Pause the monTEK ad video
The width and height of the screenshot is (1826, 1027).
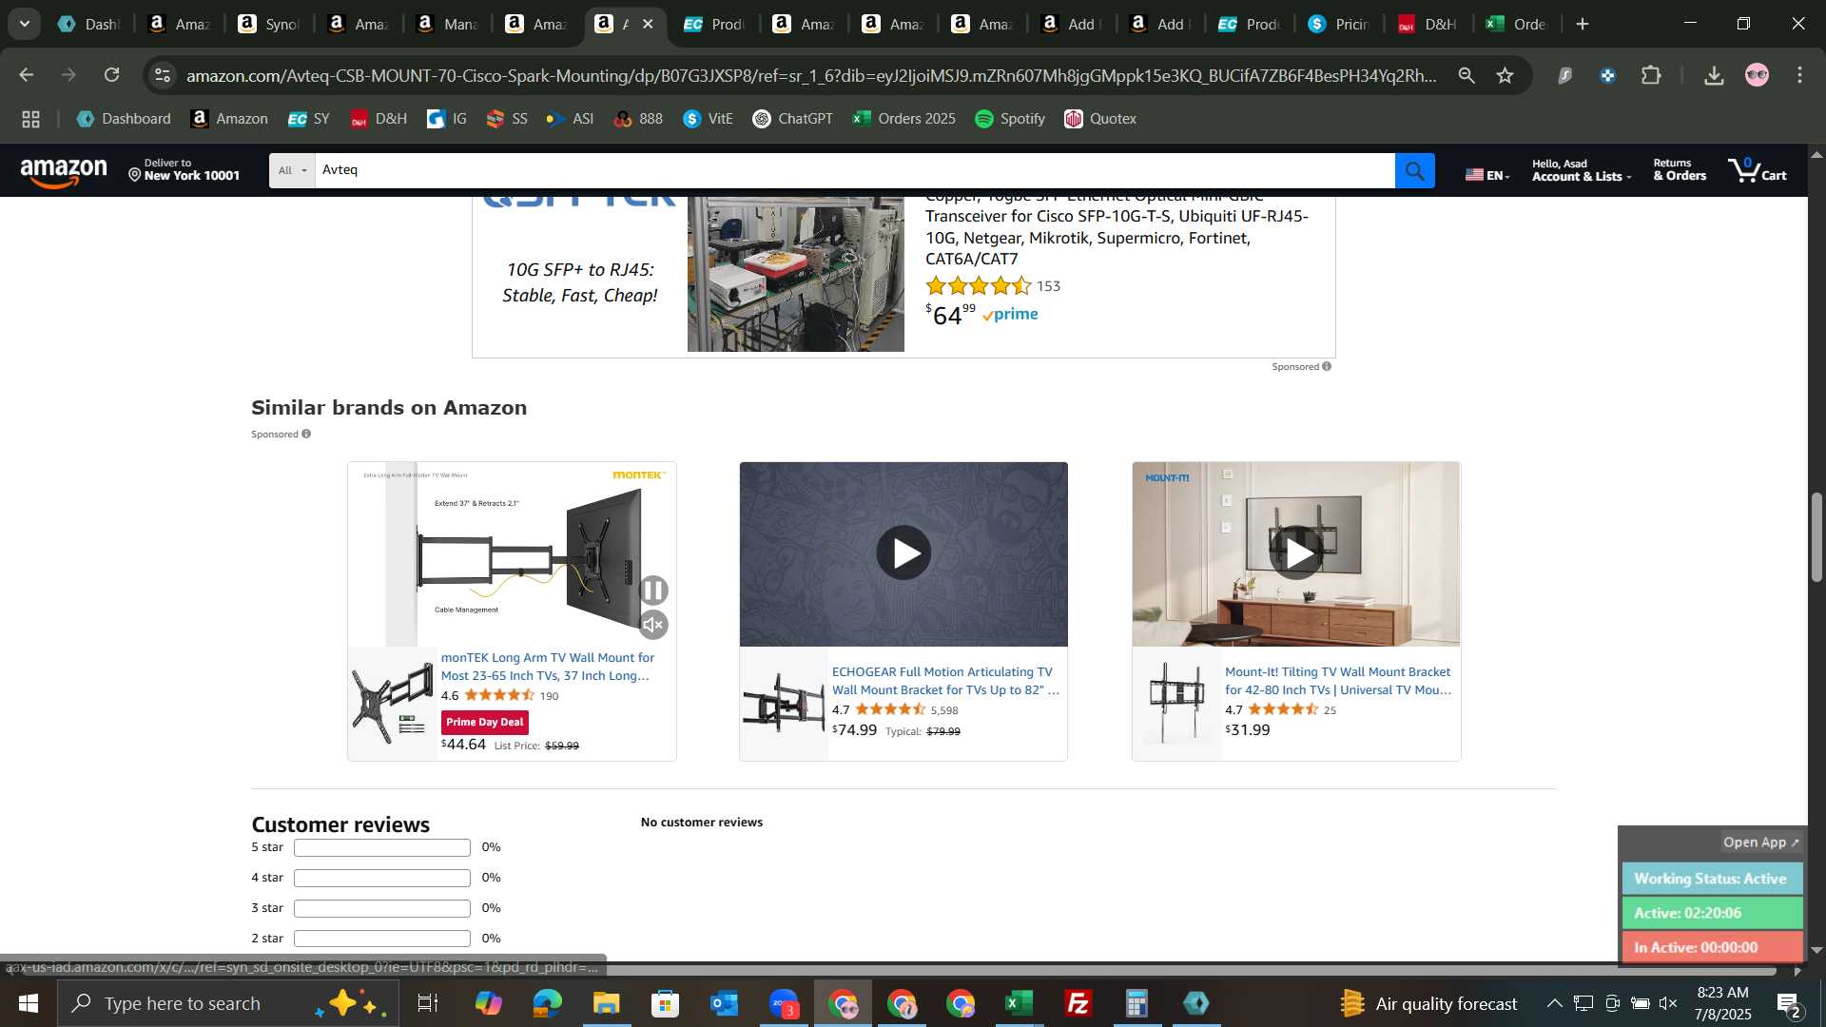tap(653, 591)
